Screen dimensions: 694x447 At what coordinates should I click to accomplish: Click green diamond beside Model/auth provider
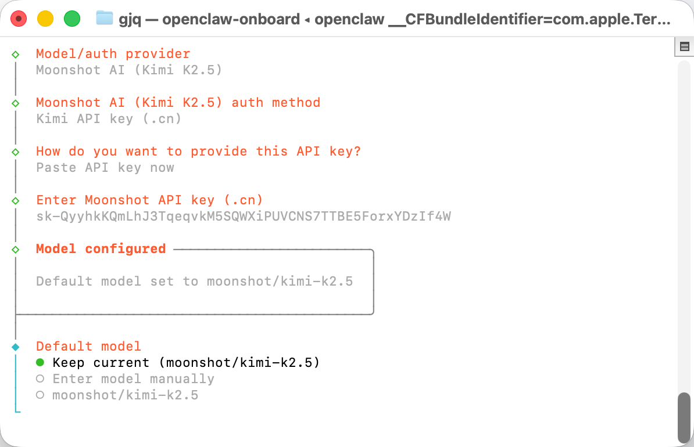point(16,54)
